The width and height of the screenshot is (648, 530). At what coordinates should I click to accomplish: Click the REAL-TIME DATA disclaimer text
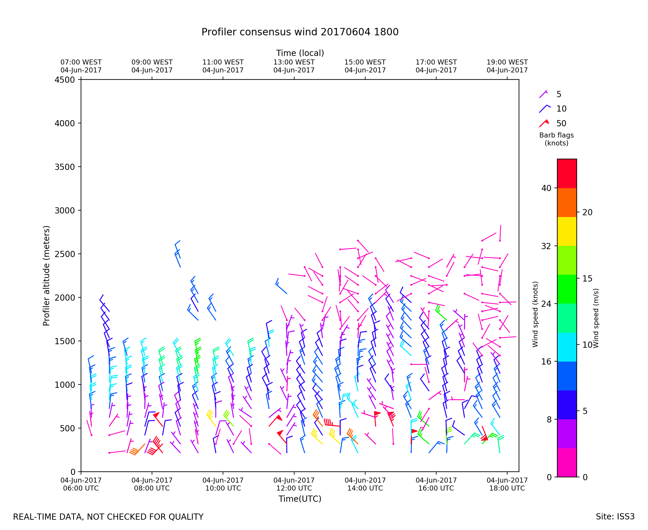tap(108, 517)
